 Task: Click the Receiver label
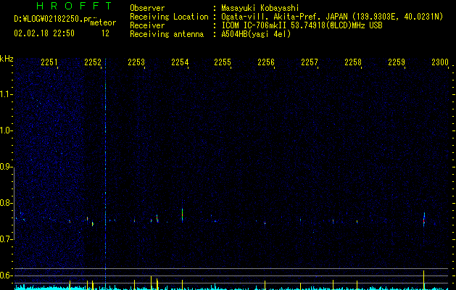[147, 25]
